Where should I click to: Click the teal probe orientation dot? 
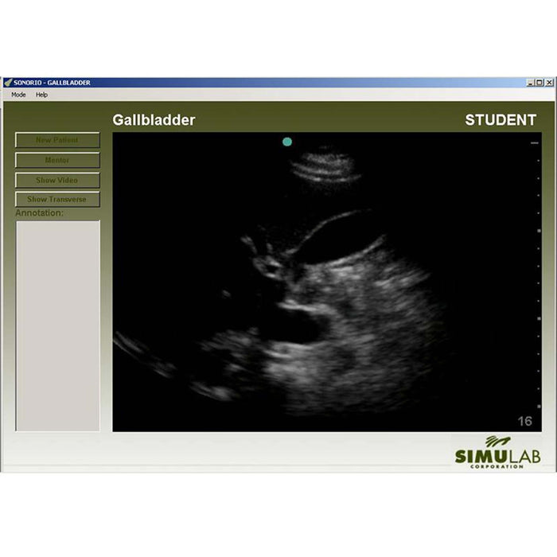click(287, 142)
